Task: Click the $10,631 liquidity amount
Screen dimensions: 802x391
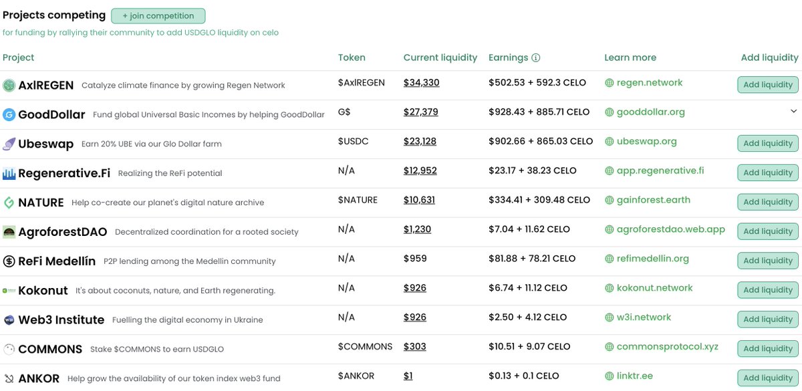Action: tap(420, 200)
